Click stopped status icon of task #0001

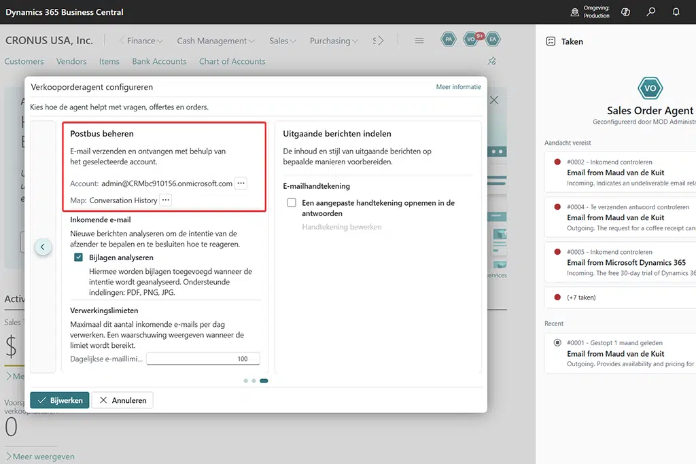tap(557, 342)
